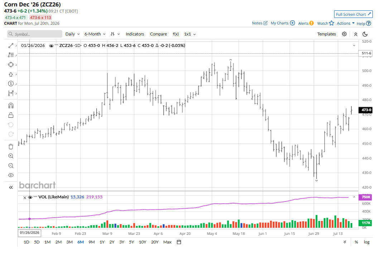This screenshot has width=390, height=256.
Task: Click the 473-0 current price tag
Action: tap(365, 110)
